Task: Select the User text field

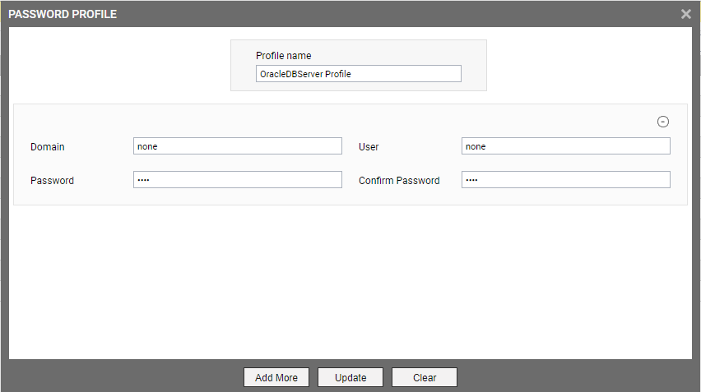Action: [565, 146]
